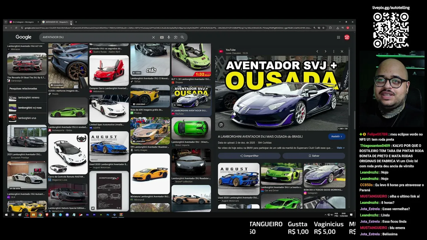Close the AVENTADOR SVJ search tab
Screen dimensions: 427x240
point(71,22)
